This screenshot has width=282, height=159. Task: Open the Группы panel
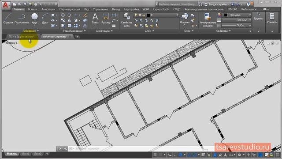tap(259, 17)
